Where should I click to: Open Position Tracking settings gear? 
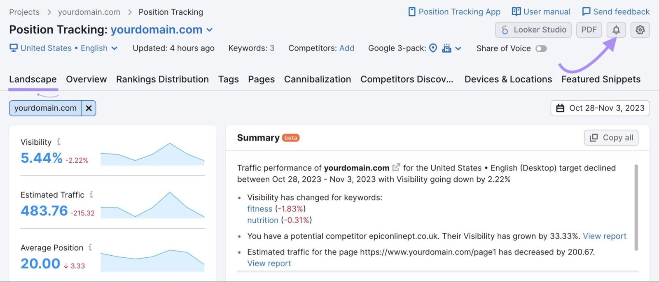(x=640, y=30)
